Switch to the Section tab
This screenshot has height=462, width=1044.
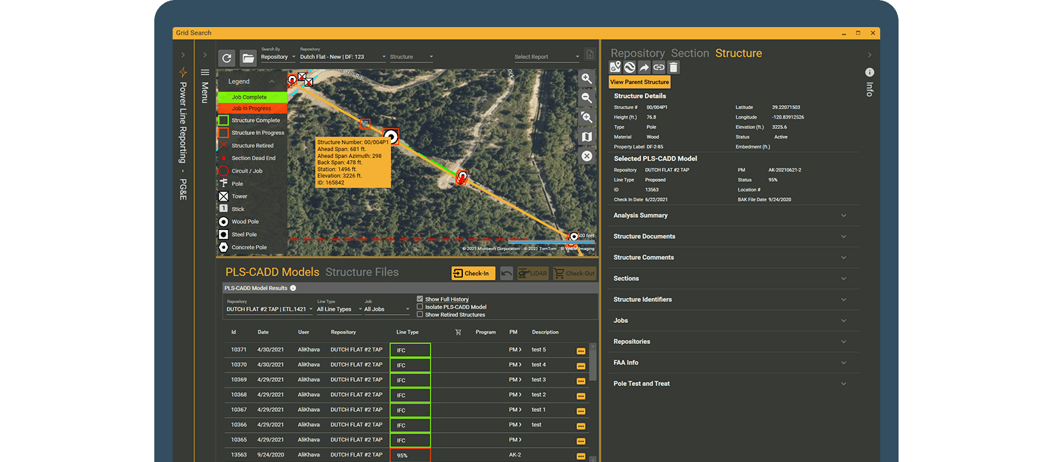tap(690, 53)
